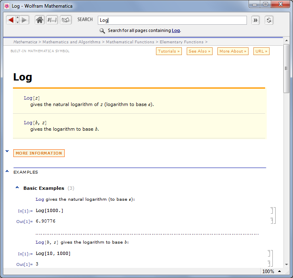Click the double-arrow search go button

(255, 20)
